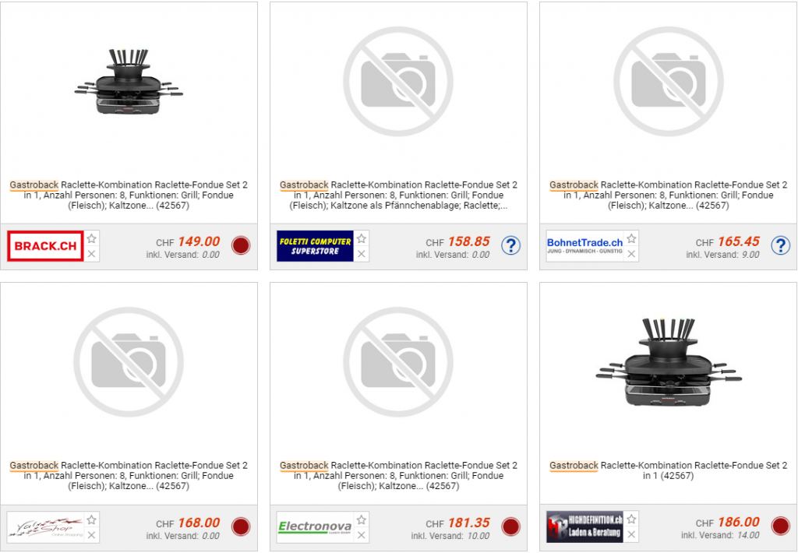Remove the Electronova offer using the X icon
Viewport: 798px width, 553px height.
(x=362, y=535)
